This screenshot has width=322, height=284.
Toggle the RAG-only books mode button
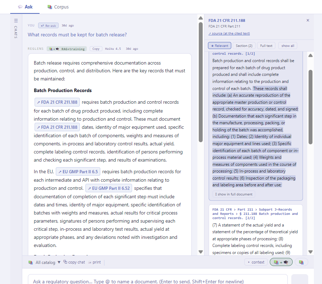point(301,262)
